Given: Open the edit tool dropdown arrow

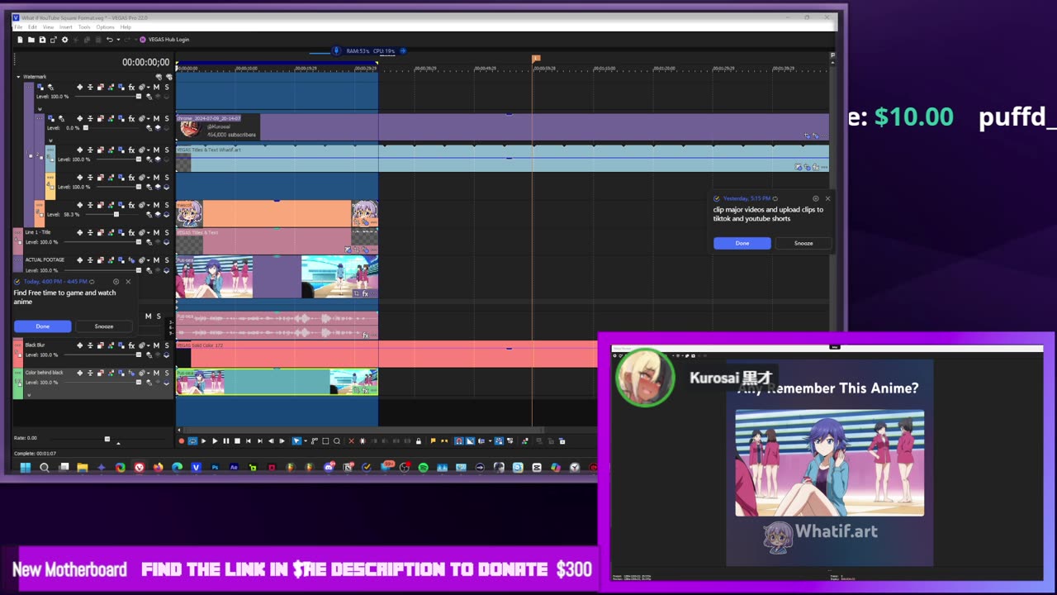Looking at the screenshot, I should click(x=306, y=440).
